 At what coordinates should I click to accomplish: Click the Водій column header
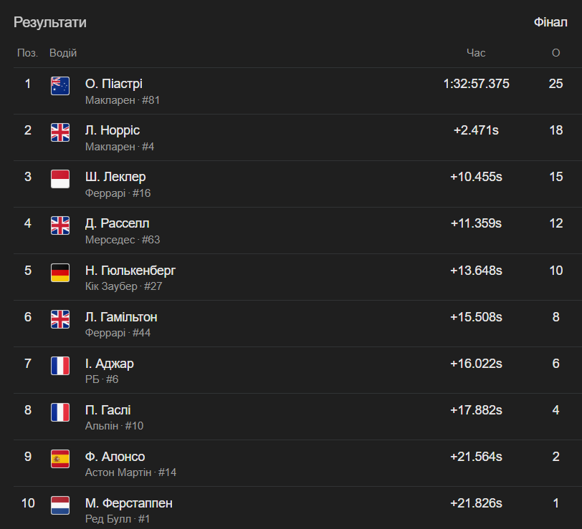[63, 53]
